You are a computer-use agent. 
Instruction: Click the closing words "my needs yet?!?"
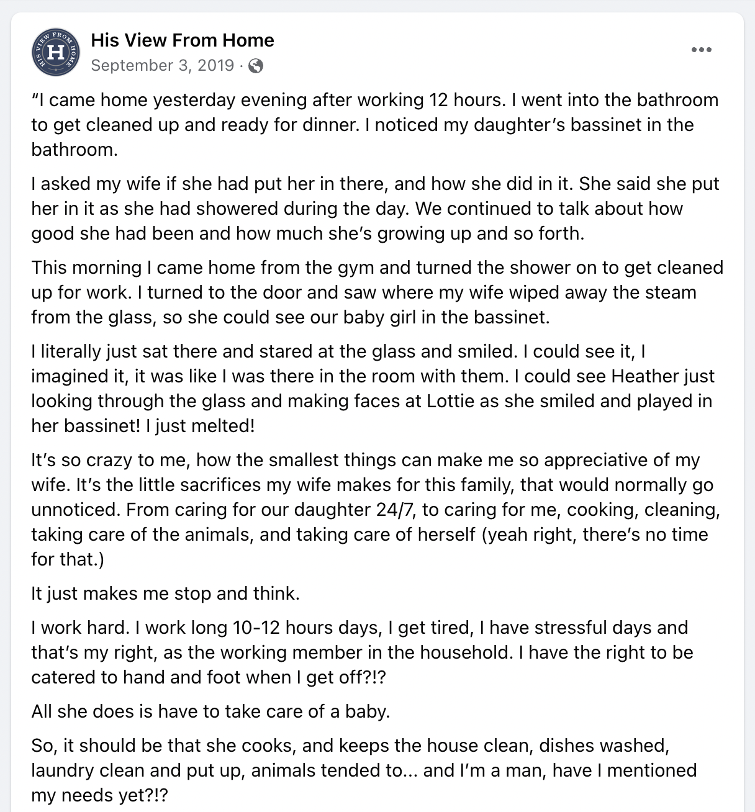pyautogui.click(x=100, y=795)
